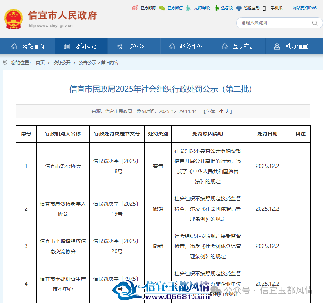Viewport: 323px width, 303px height.
Task: Click the mobile phone version icon
Action: pyautogui.click(x=264, y=8)
